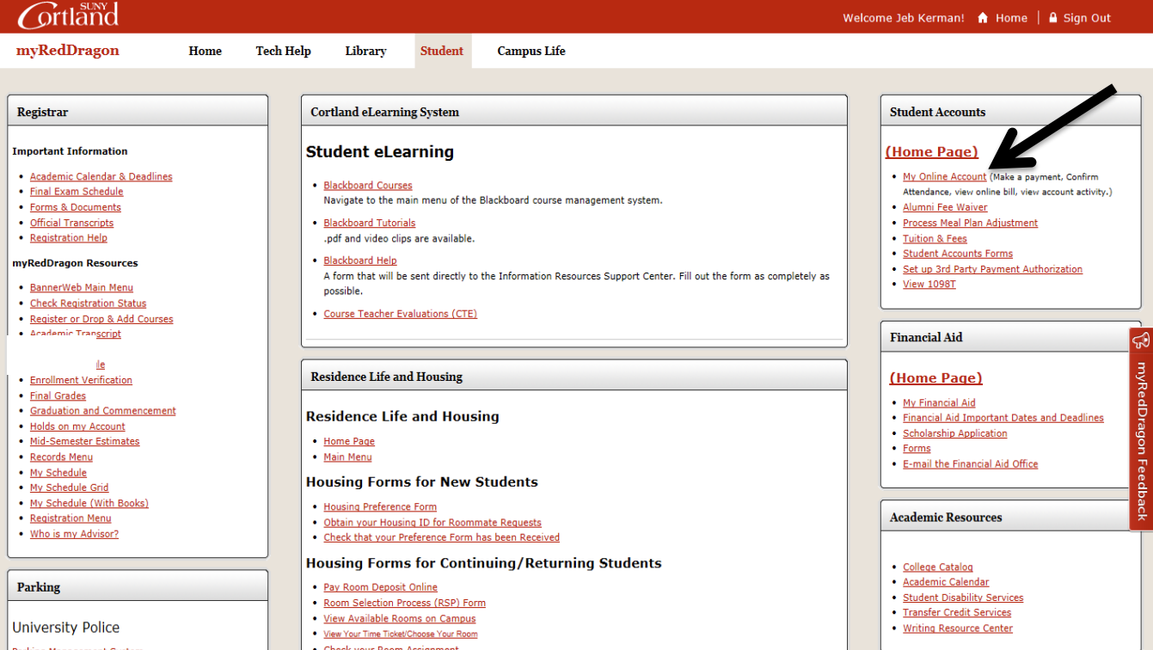
Task: View the Final Exam Schedule
Action: click(x=76, y=191)
